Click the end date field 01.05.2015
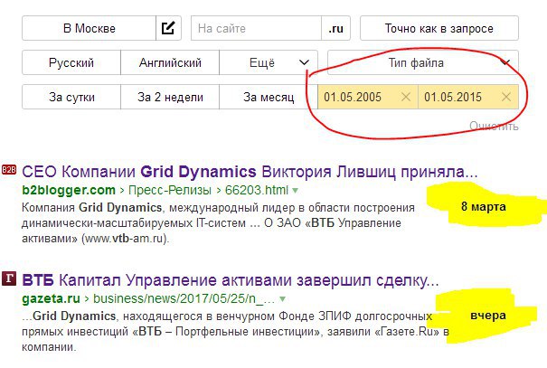The height and width of the screenshot is (368, 547). click(468, 97)
